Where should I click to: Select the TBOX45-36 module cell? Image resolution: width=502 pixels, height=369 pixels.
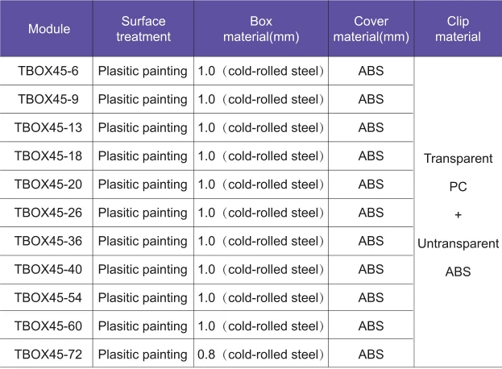(x=48, y=241)
